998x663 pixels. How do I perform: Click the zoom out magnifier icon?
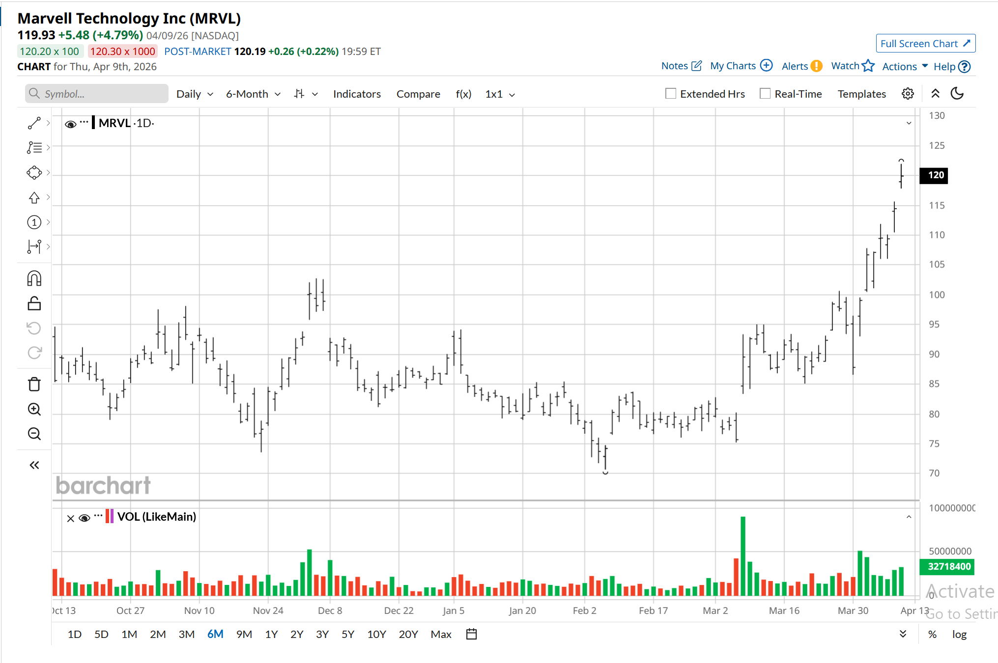pos(34,434)
